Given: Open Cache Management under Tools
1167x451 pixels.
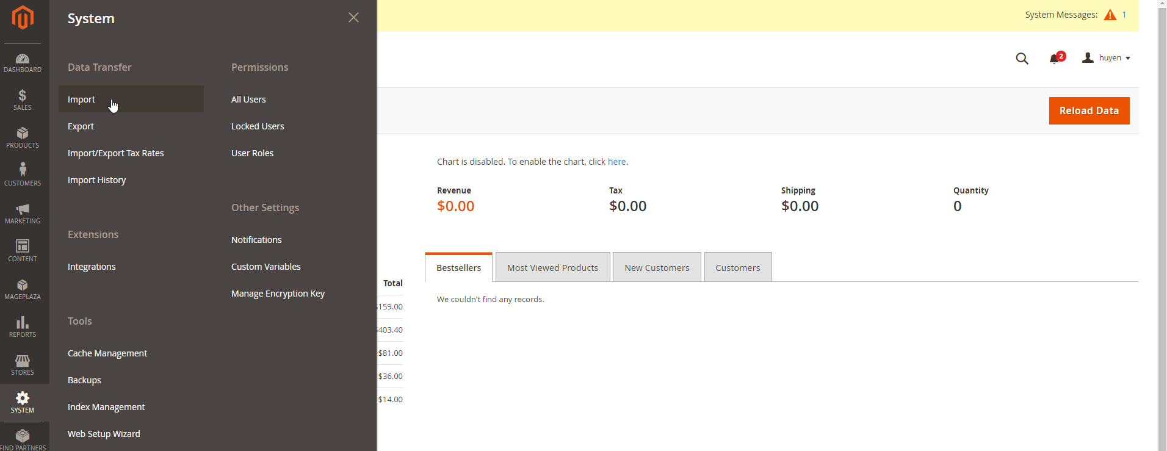Looking at the screenshot, I should tap(107, 353).
